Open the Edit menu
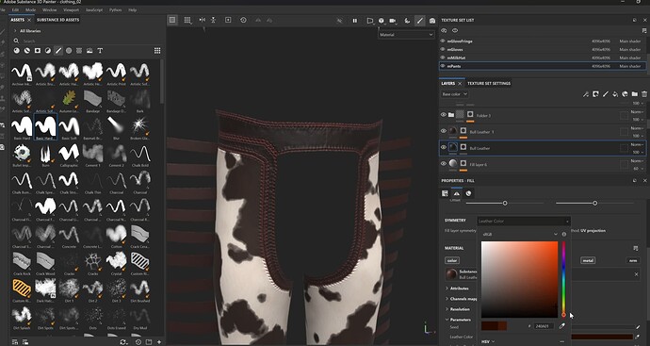 coord(15,9)
